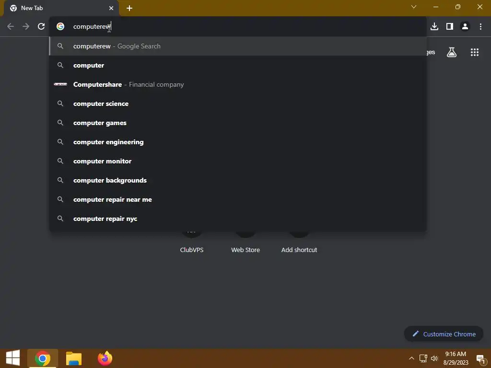Open File Explorer from the taskbar
This screenshot has height=368, width=491.
click(74, 358)
